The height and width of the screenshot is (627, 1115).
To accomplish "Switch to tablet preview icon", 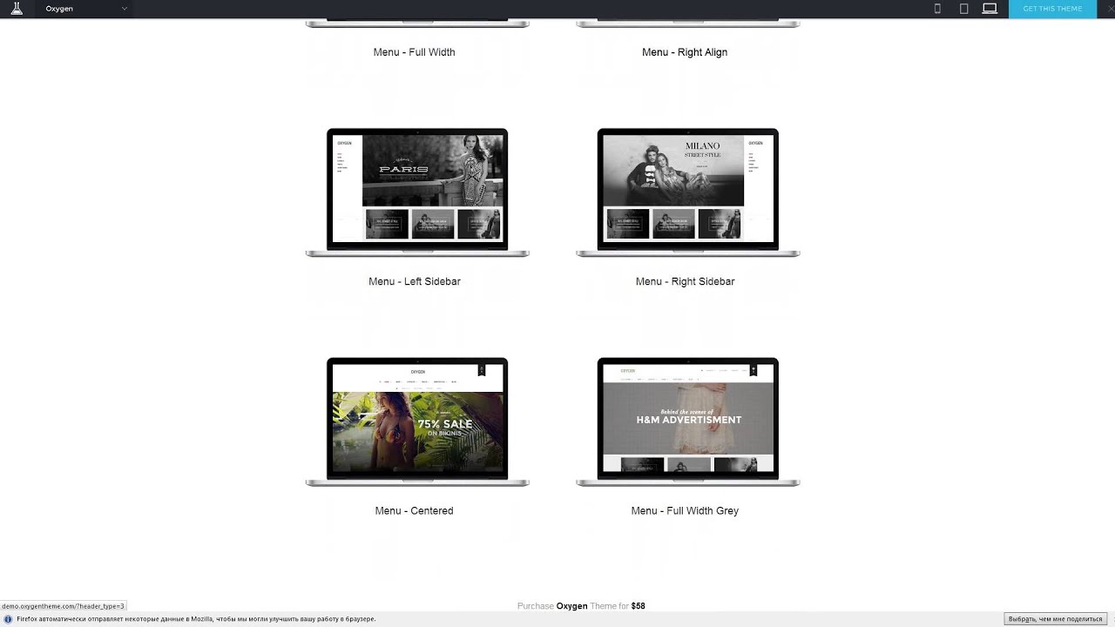I will (x=963, y=9).
